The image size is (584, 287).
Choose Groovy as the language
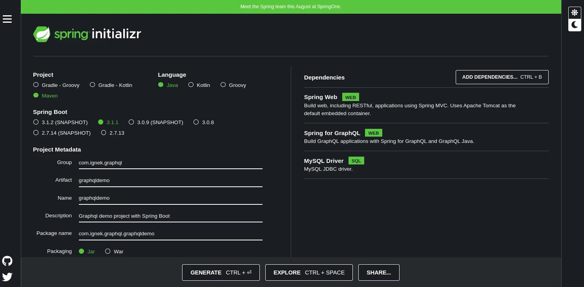[234, 85]
